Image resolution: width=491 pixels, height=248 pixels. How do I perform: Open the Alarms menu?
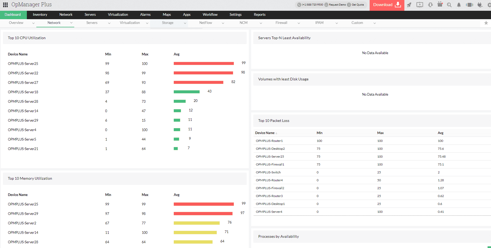145,15
